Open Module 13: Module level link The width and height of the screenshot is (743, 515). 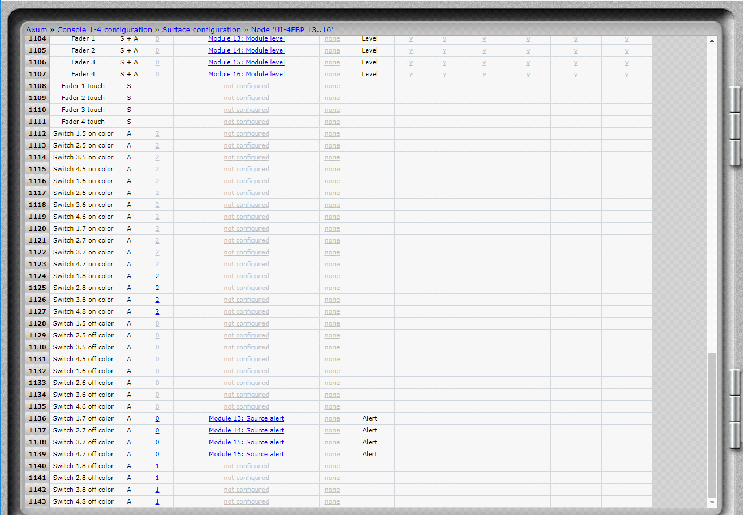click(x=246, y=38)
